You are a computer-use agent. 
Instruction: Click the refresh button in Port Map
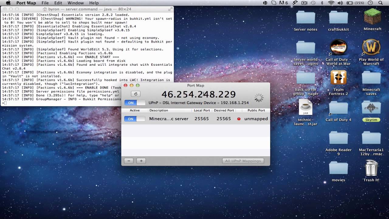[136, 94]
